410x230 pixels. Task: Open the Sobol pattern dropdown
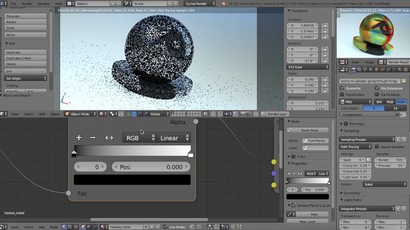(384, 185)
